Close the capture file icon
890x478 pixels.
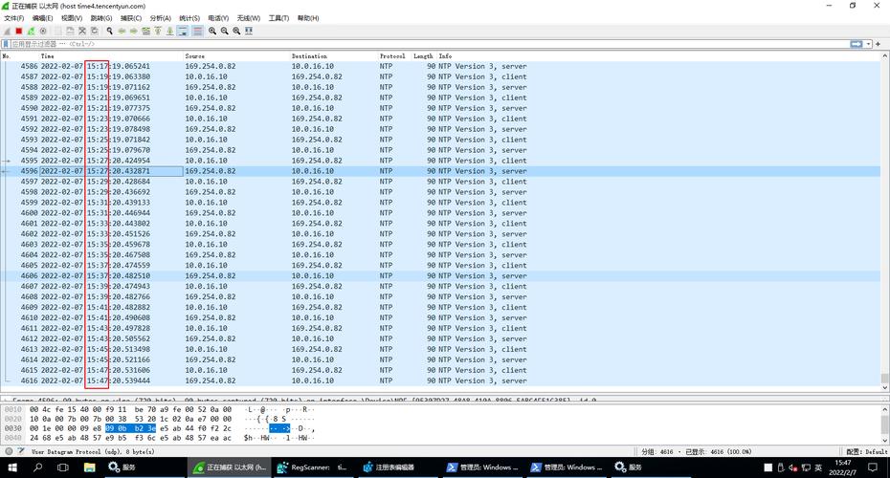click(82, 32)
